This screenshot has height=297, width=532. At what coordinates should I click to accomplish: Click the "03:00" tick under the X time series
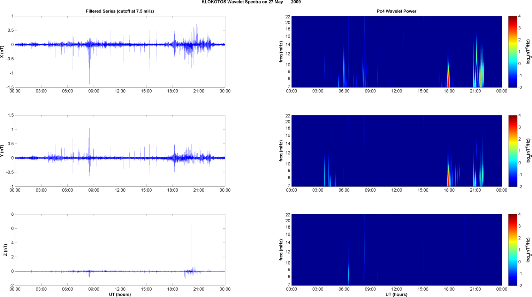[x=41, y=91]
